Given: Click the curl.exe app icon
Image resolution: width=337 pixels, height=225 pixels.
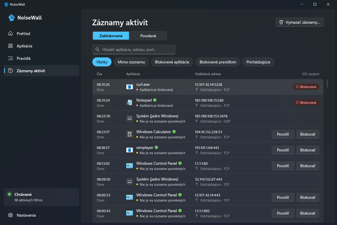Looking at the screenshot, I should pyautogui.click(x=129, y=87).
